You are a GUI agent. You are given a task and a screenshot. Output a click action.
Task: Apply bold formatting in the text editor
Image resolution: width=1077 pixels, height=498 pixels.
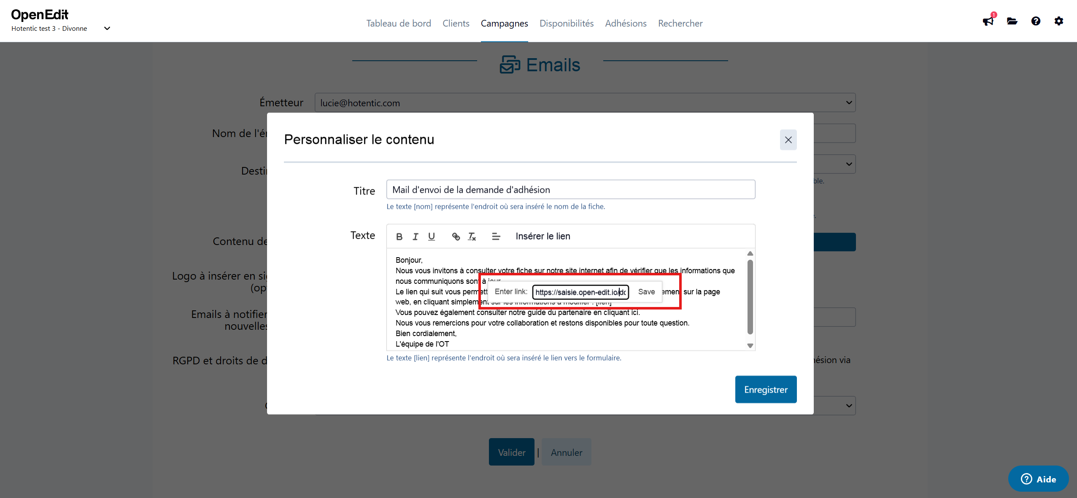point(399,236)
